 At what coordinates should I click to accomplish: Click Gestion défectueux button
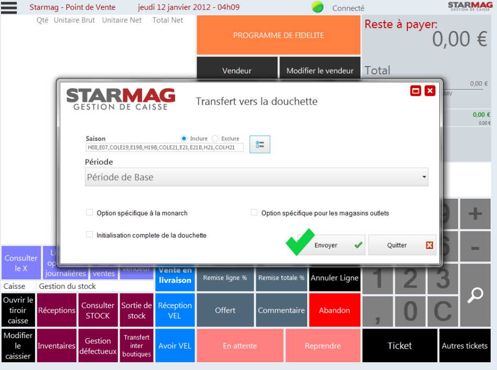tap(98, 345)
